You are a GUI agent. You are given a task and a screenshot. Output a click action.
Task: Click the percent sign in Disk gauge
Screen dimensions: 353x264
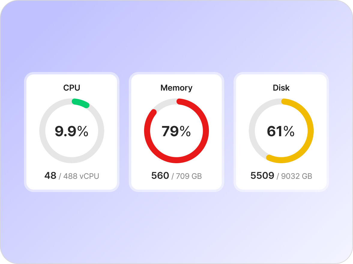(x=289, y=131)
